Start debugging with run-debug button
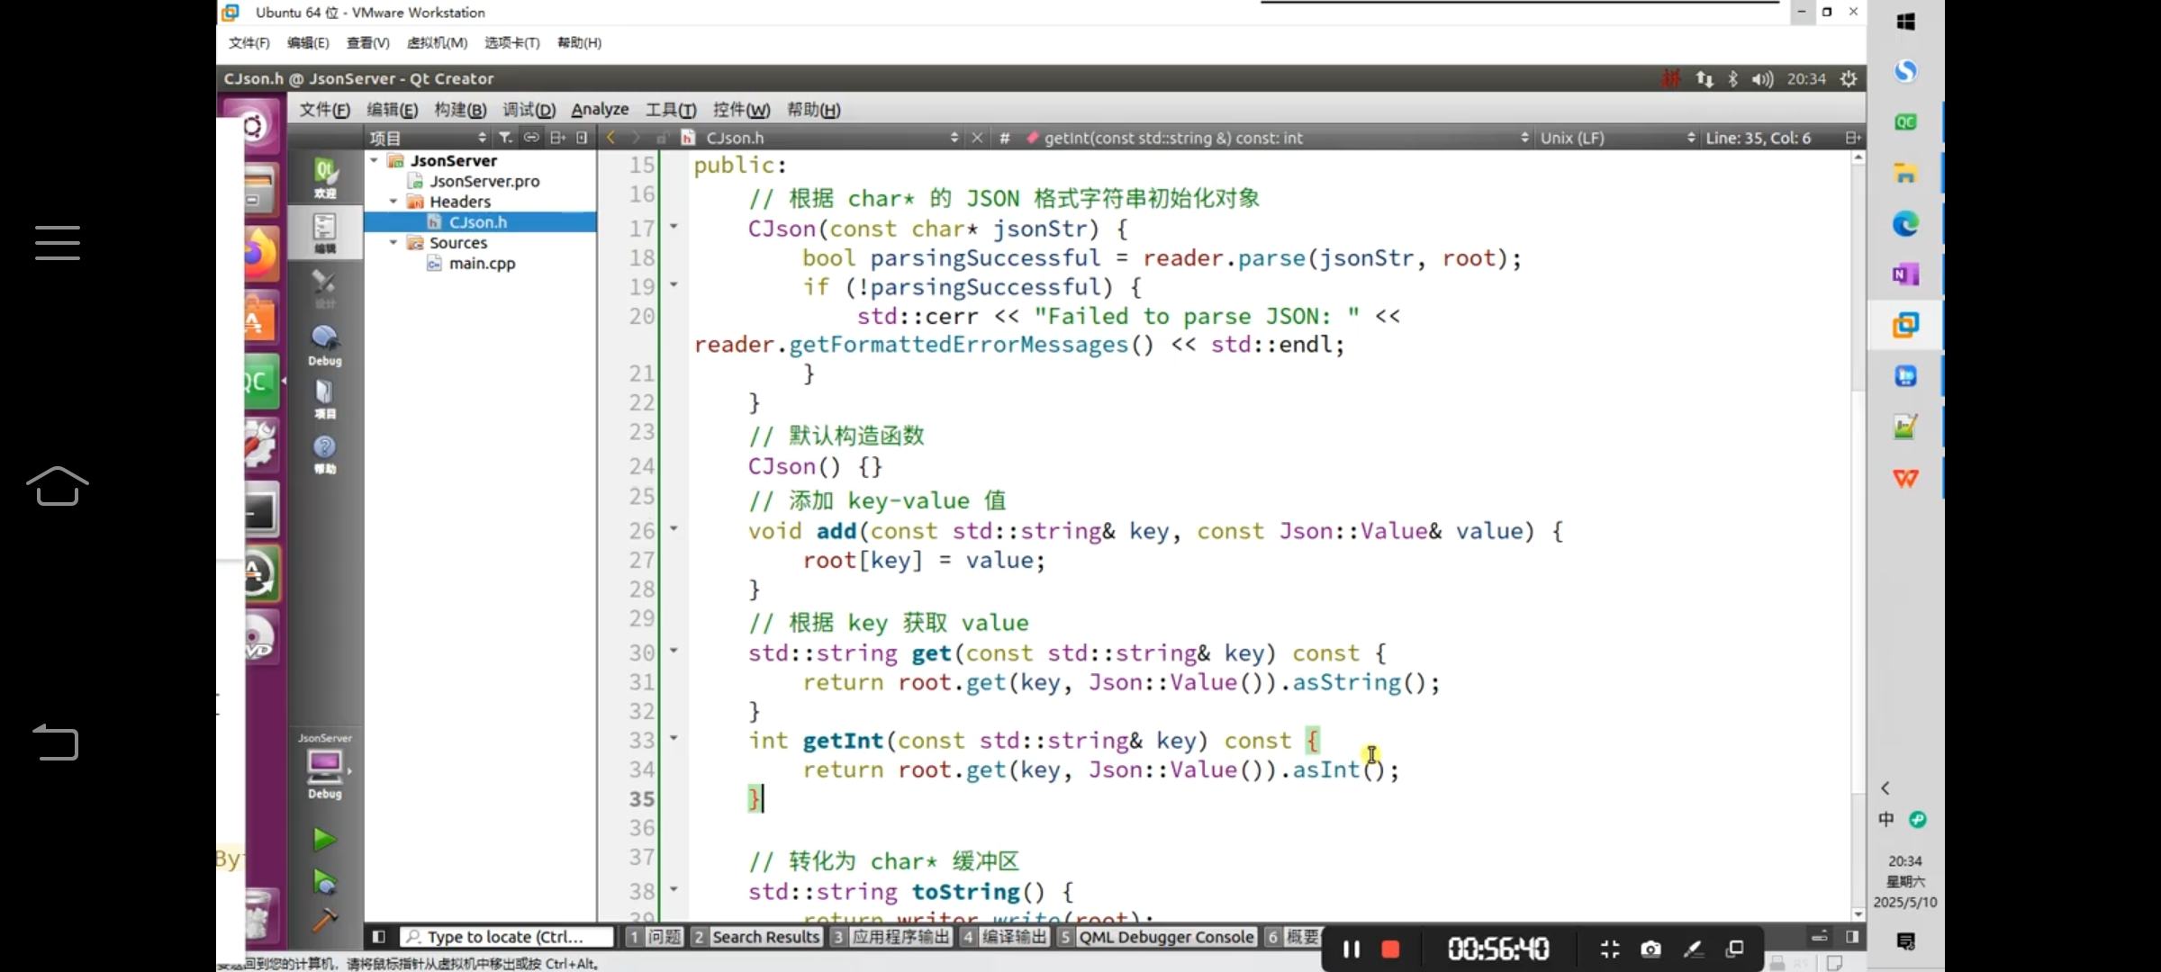 (324, 882)
